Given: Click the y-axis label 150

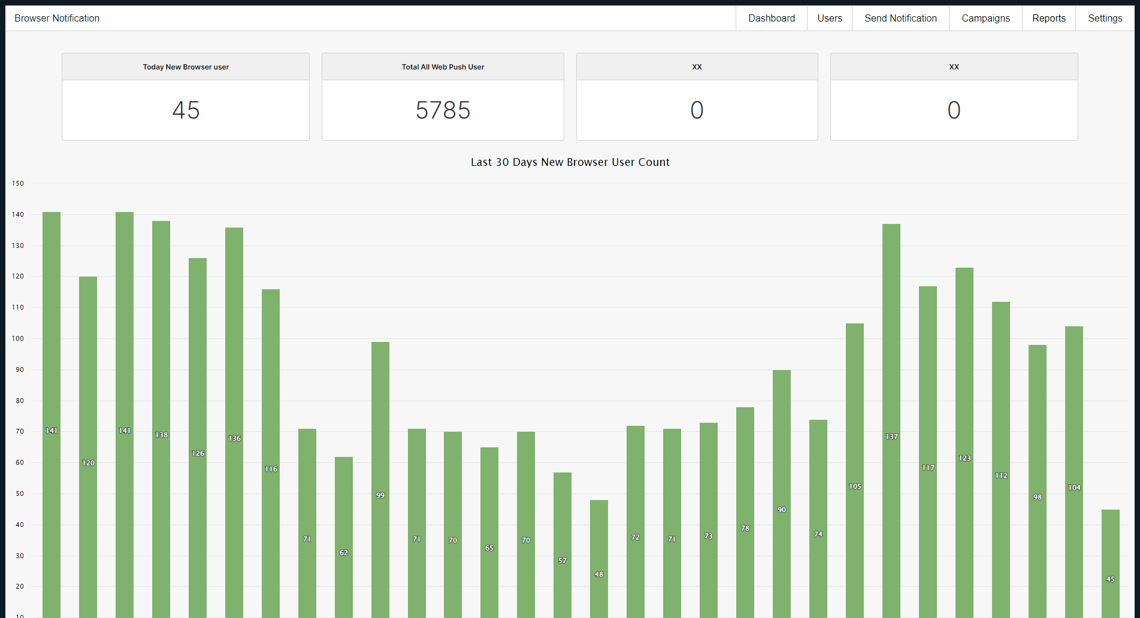Looking at the screenshot, I should [x=18, y=183].
